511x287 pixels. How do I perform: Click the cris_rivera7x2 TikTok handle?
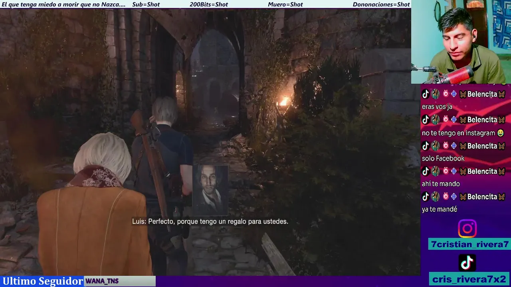coord(469,279)
